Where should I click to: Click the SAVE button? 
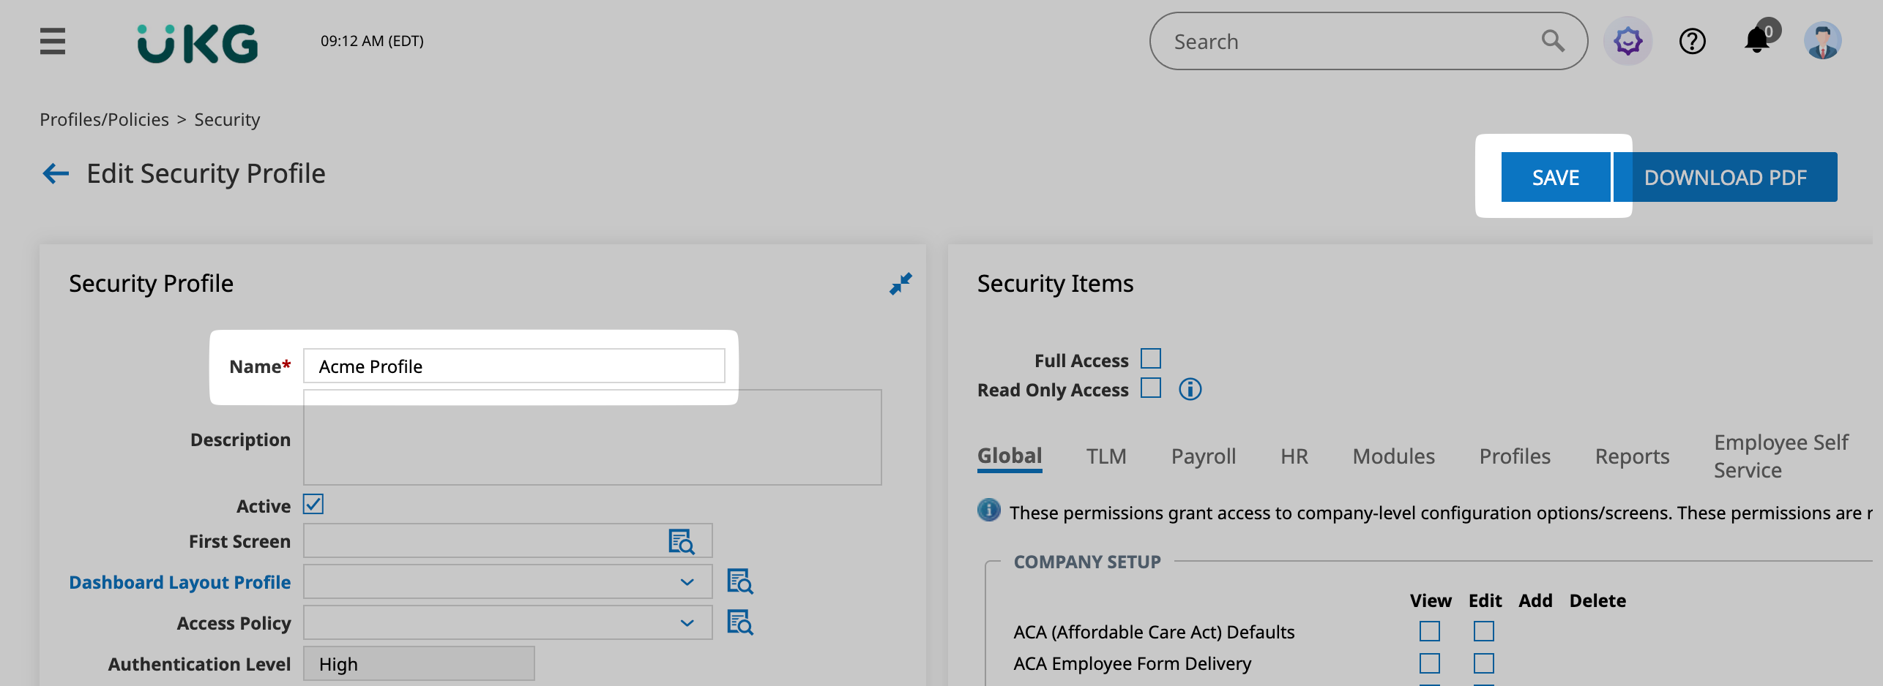(1555, 177)
